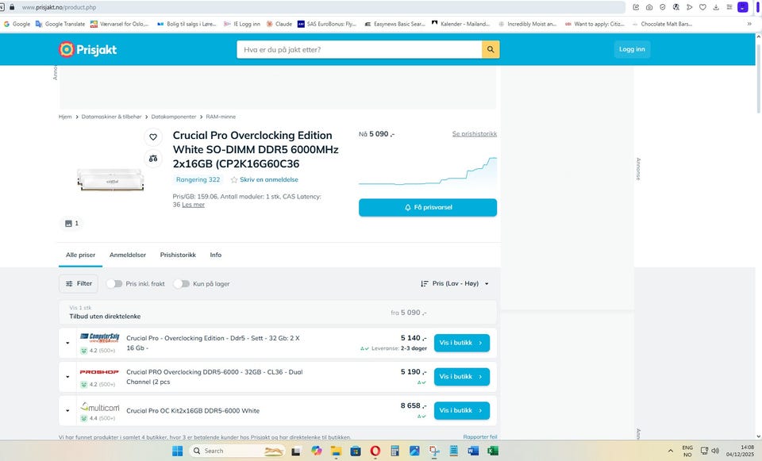Viewport: 762px width, 461px height.
Task: Click the site padlock icon in address bar
Action: pyautogui.click(x=12, y=7)
